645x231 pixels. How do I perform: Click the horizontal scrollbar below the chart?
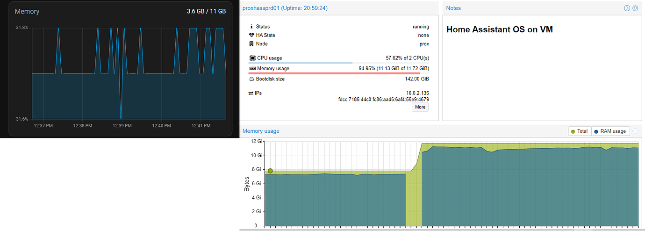coord(442,230)
